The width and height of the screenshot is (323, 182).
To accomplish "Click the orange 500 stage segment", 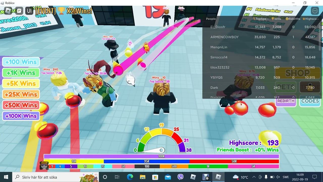I will [174, 166].
